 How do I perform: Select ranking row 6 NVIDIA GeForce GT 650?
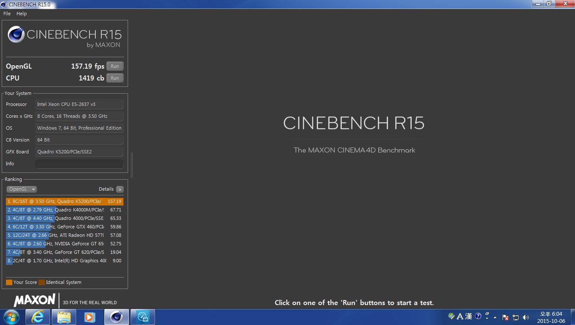[64, 244]
